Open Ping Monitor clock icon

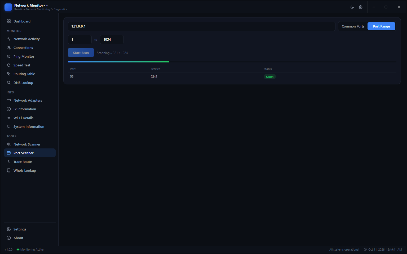[x=9, y=56]
